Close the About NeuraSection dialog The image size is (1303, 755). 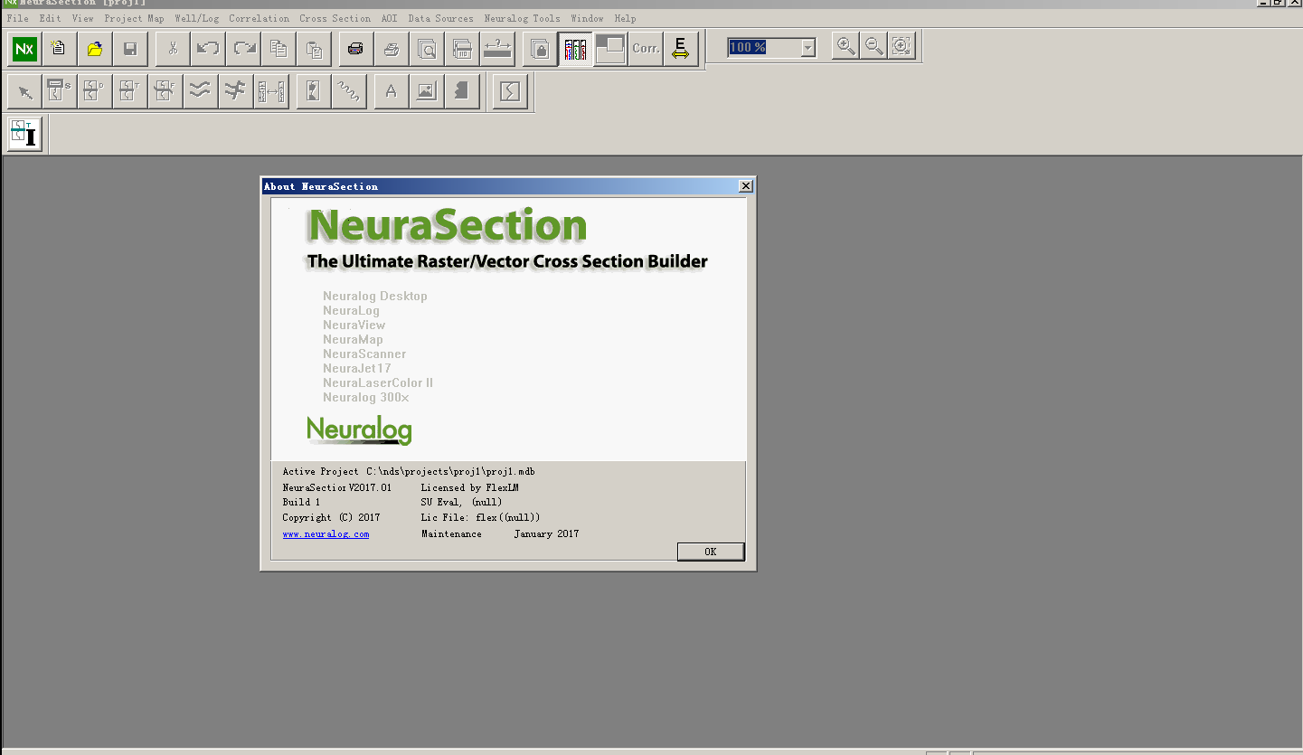745,186
